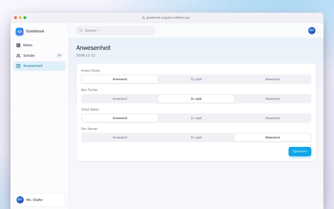Open the Ms. Okafor profile card
This screenshot has width=334, height=209.
click(39, 200)
